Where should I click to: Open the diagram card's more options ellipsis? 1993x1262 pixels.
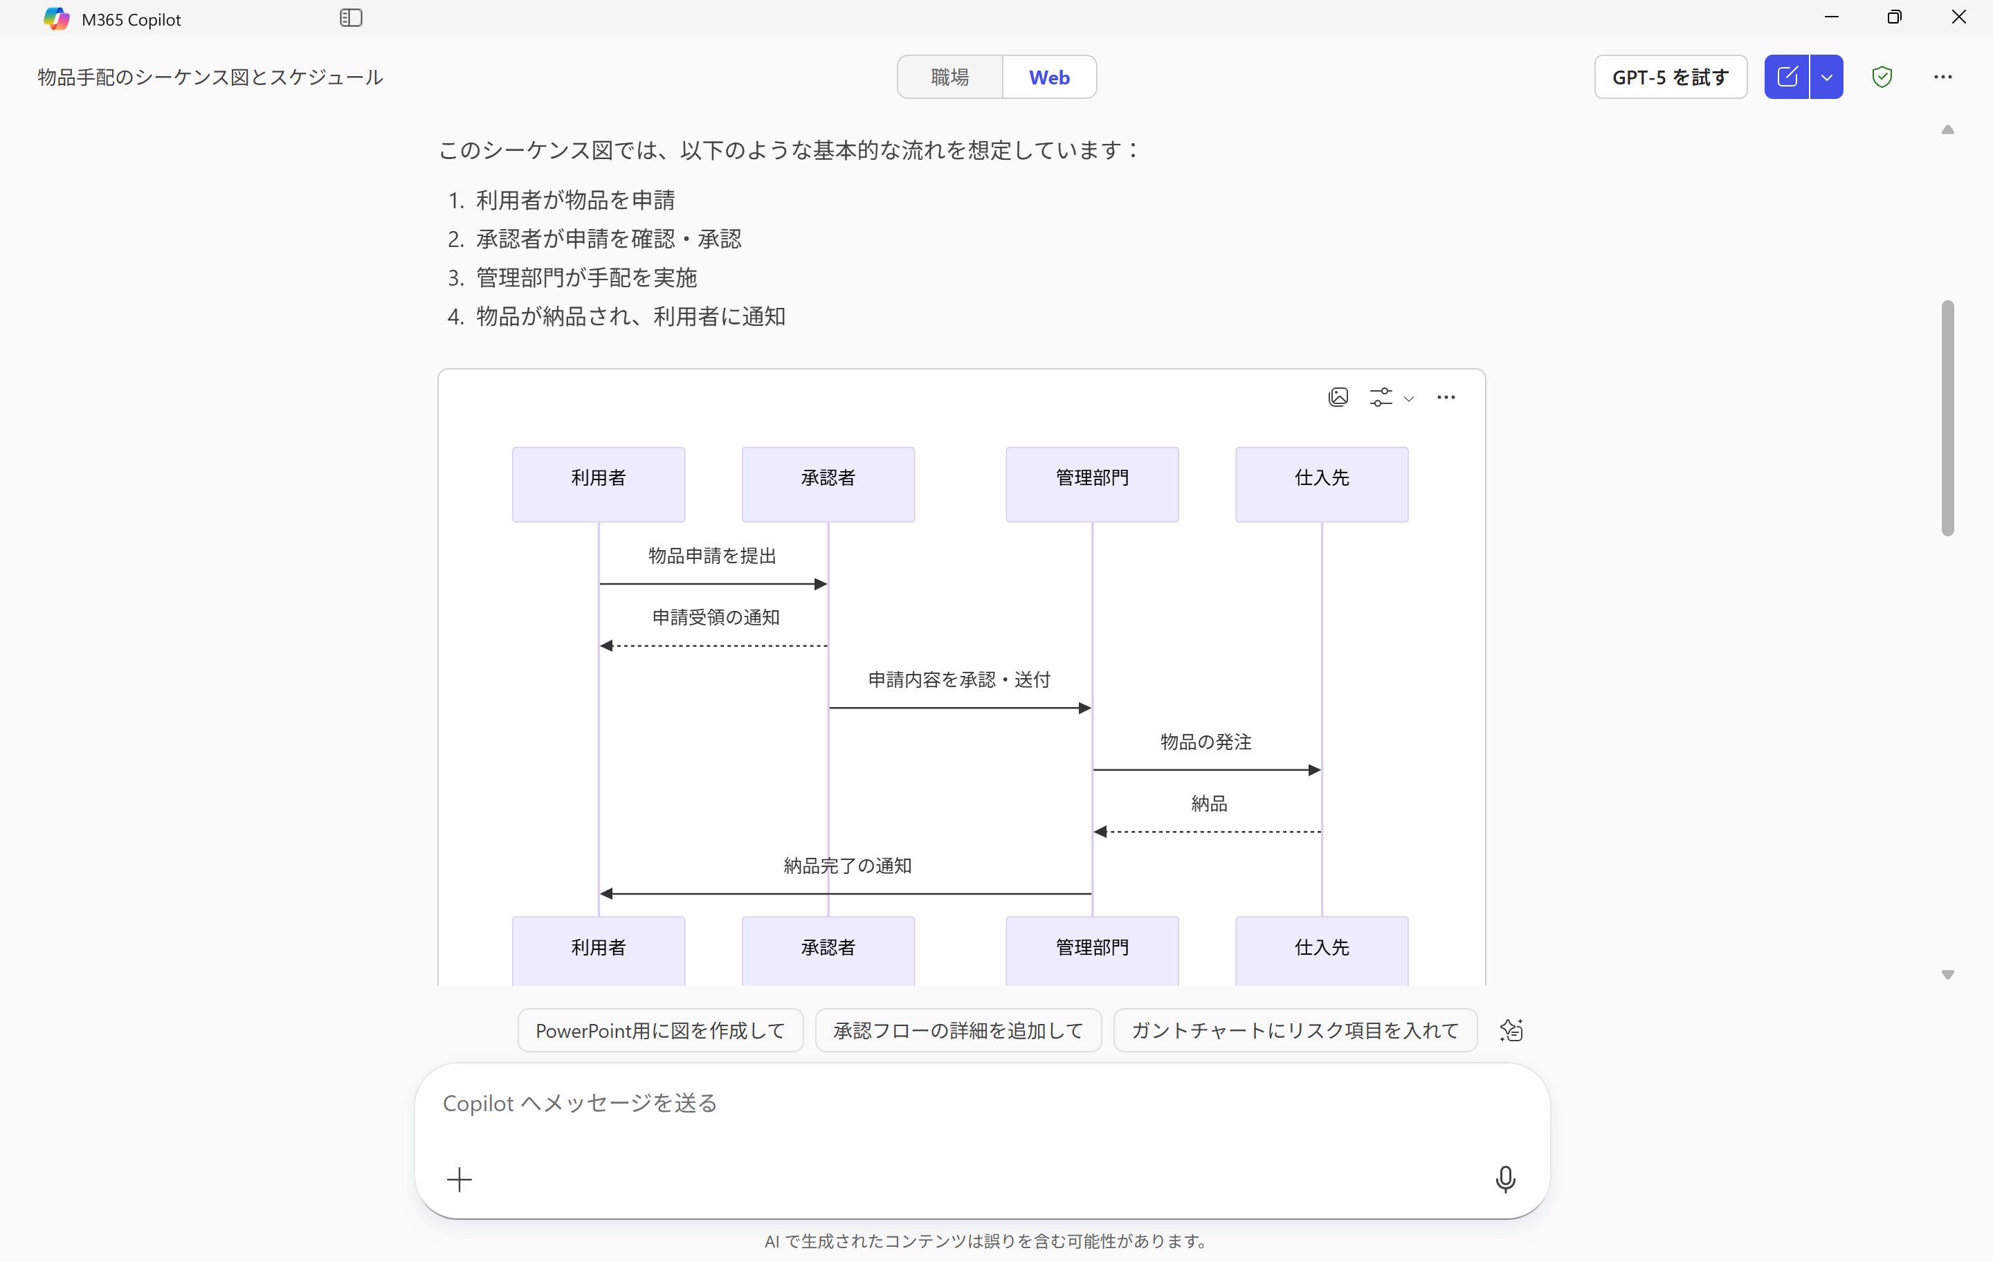click(x=1446, y=397)
